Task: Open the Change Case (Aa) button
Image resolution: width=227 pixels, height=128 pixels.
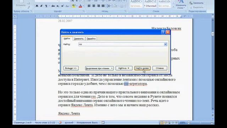Action: click(x=67, y=6)
